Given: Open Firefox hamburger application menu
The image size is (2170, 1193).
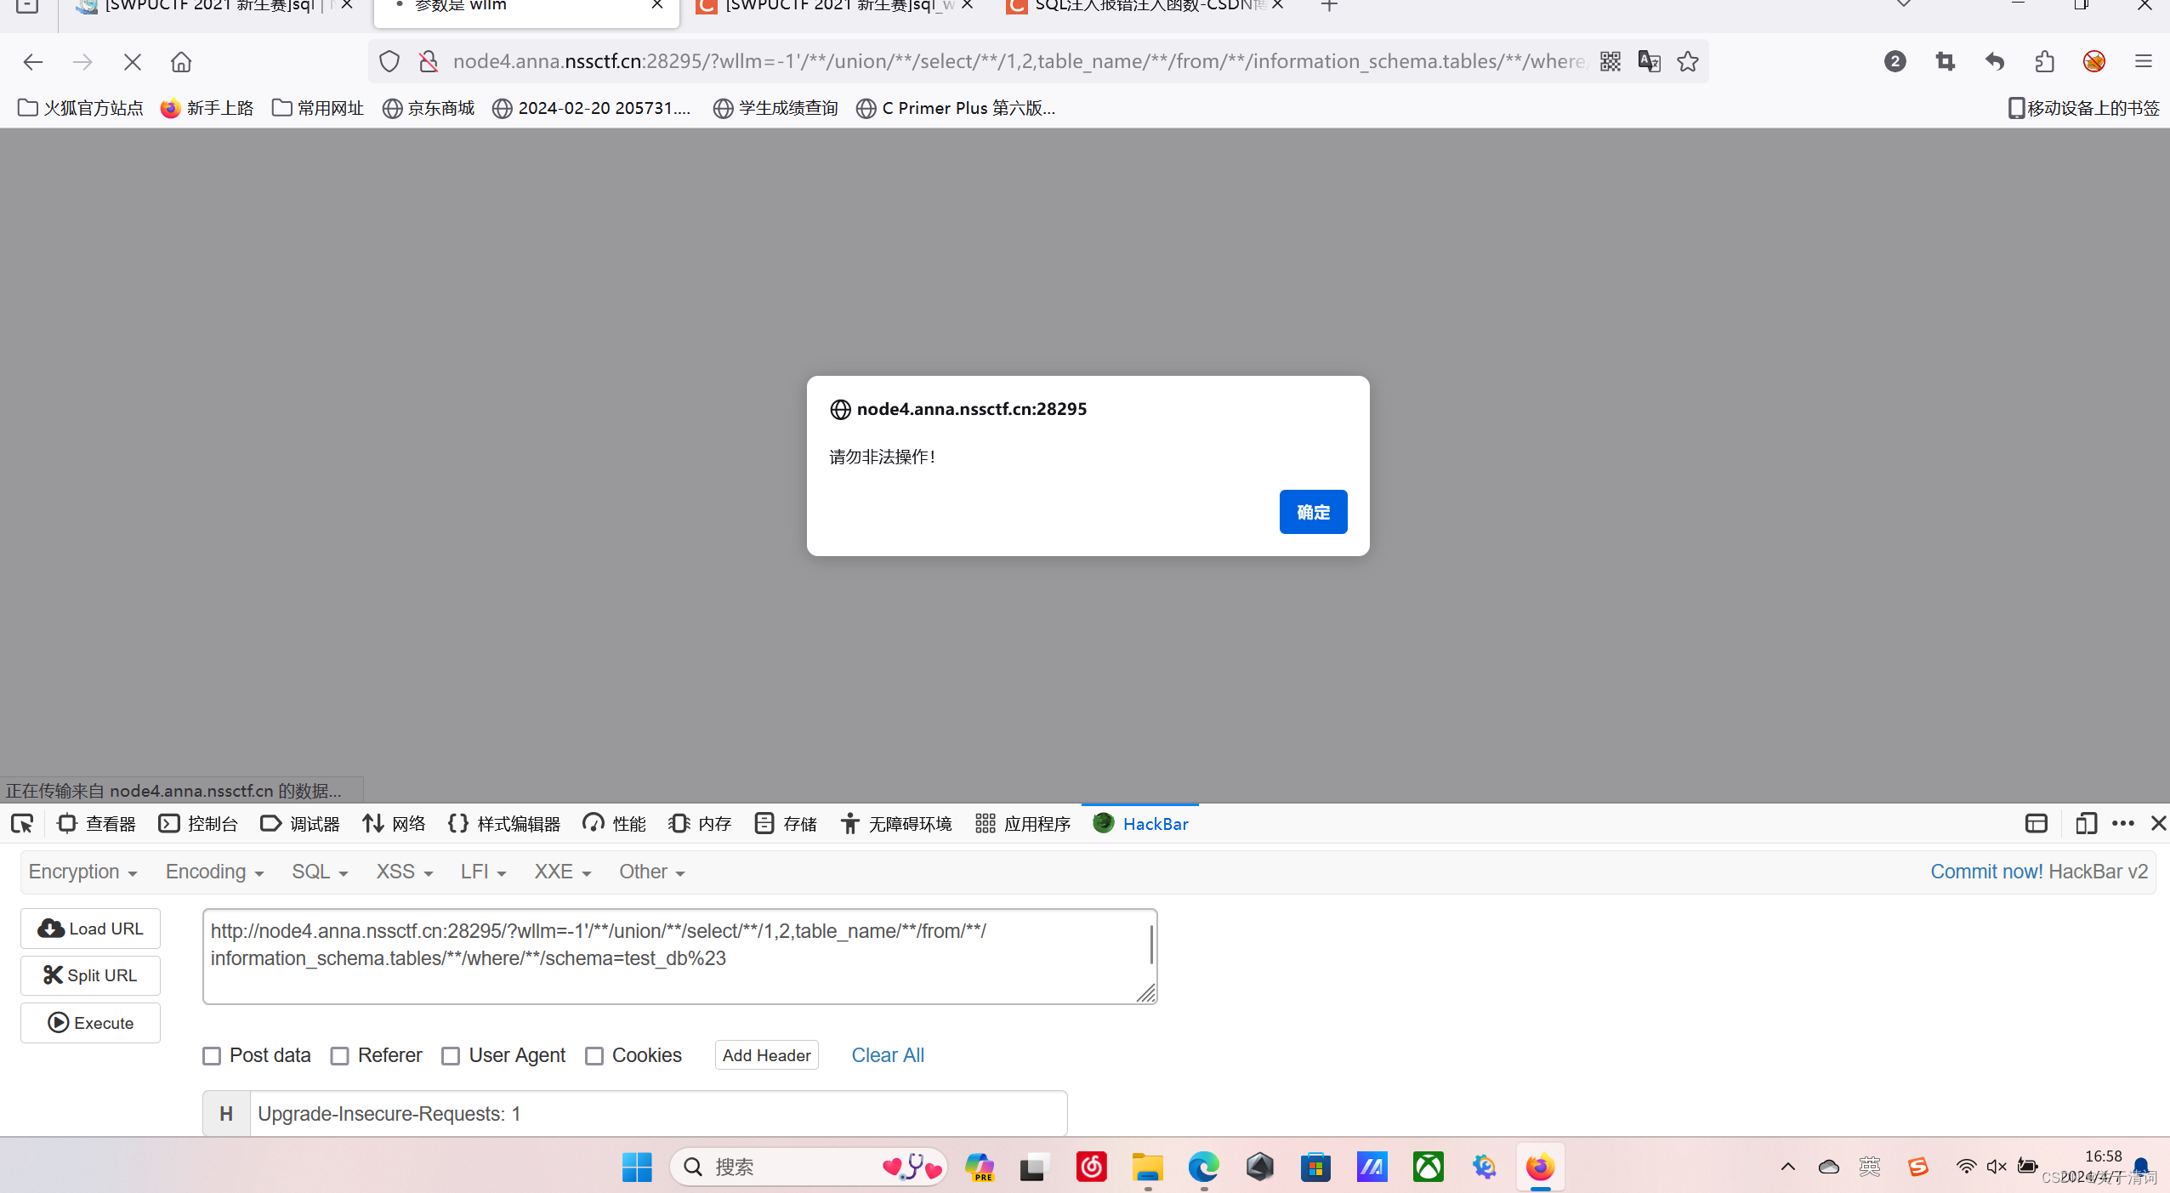Looking at the screenshot, I should tap(2143, 62).
